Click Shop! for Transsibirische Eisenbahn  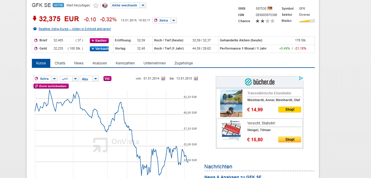(x=289, y=110)
